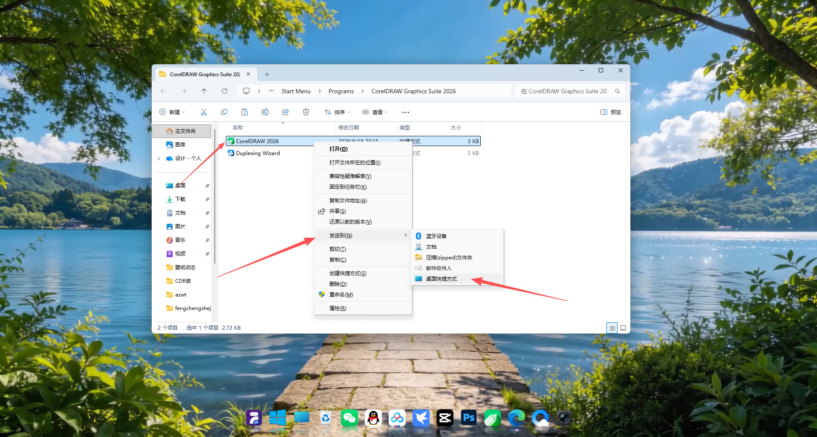Open the blue bird app in the dock
Viewport: 817px width, 437px height.
coord(421,418)
